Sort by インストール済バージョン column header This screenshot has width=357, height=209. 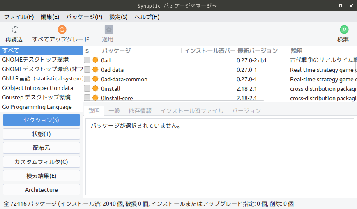pos(209,51)
